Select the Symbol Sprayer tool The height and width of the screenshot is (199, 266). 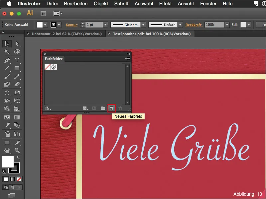(x=7, y=134)
